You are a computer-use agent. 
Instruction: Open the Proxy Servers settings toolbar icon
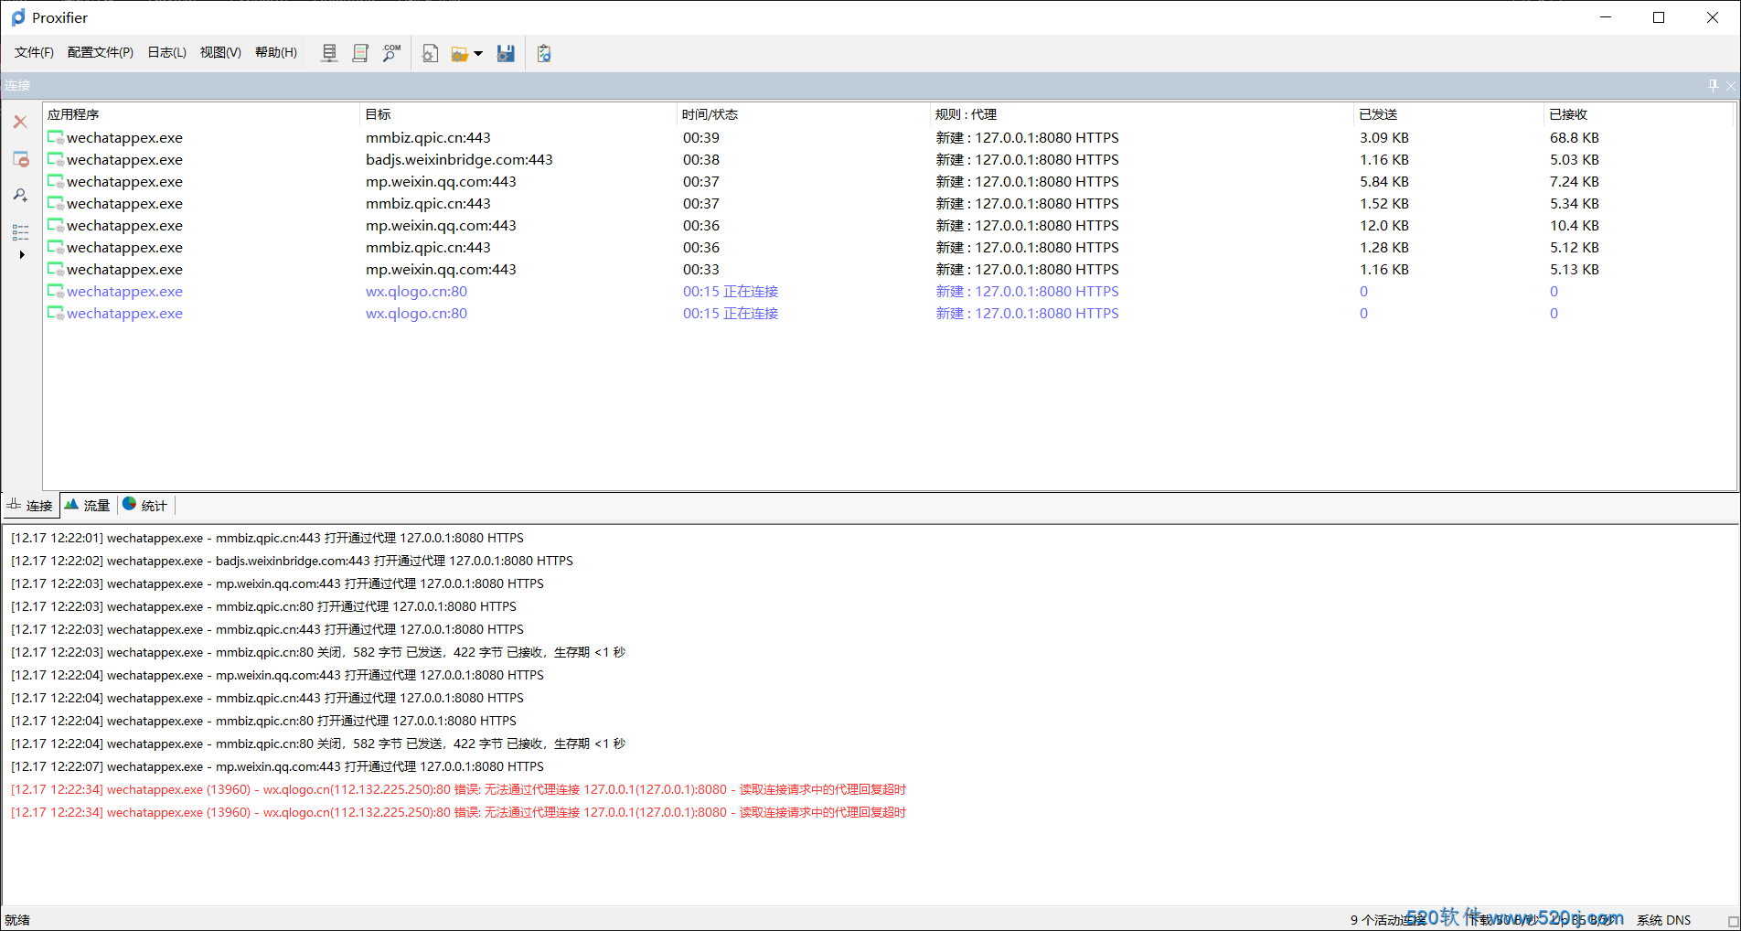point(330,53)
